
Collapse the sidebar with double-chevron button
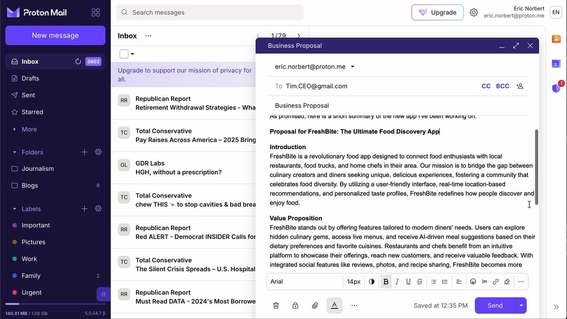tap(103, 294)
